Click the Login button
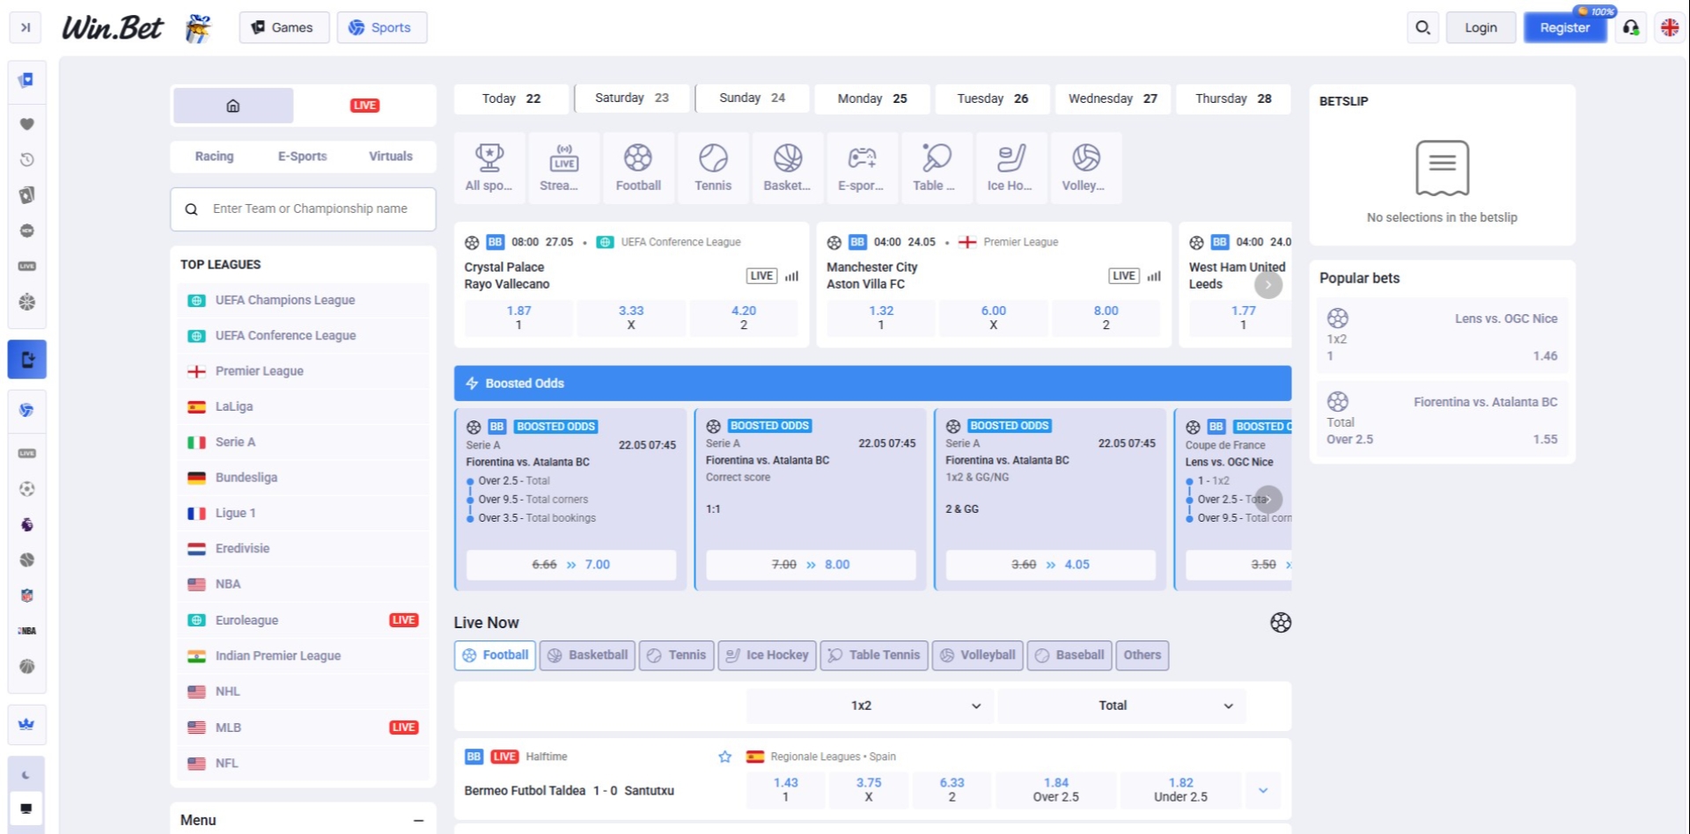Image resolution: width=1690 pixels, height=834 pixels. pyautogui.click(x=1481, y=27)
